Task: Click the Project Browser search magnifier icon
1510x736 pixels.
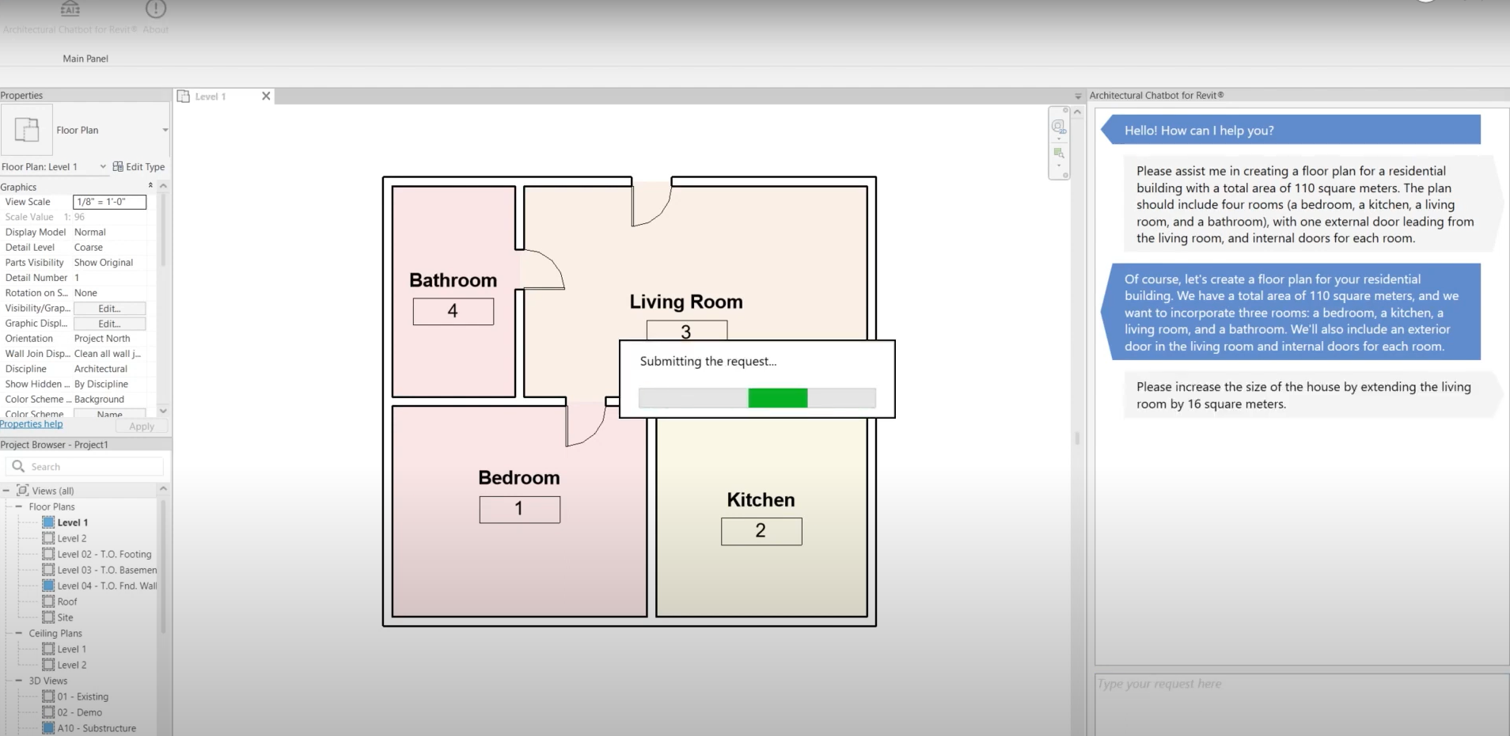Action: [x=18, y=467]
